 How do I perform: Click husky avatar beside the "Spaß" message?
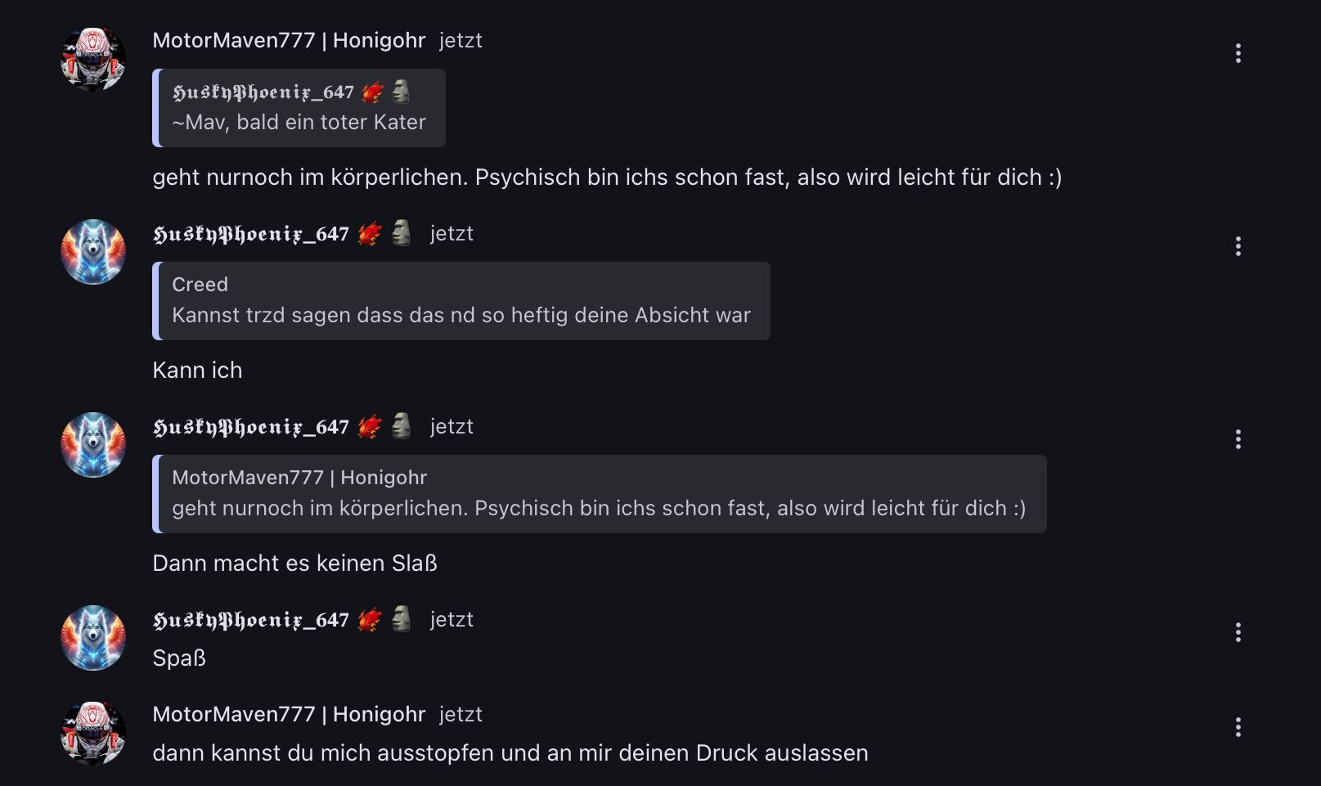93,638
